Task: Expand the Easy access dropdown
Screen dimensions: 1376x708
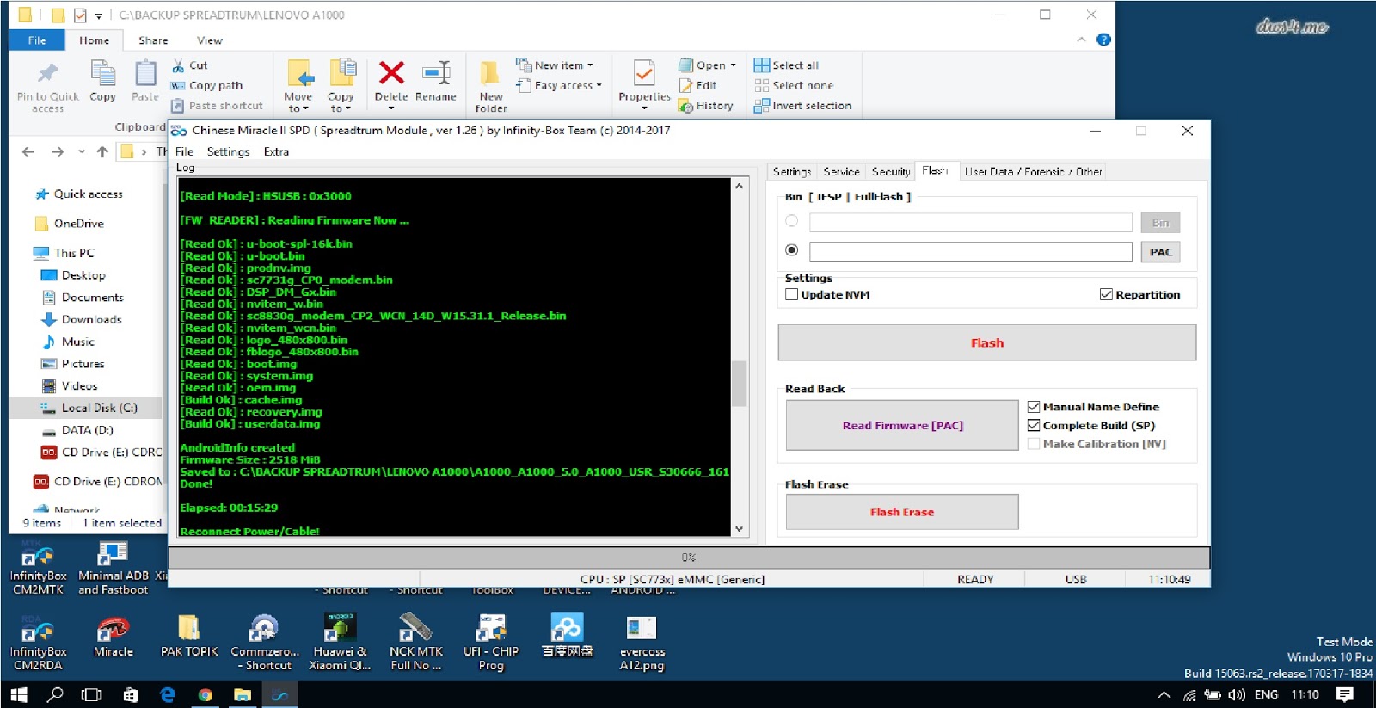Action: (599, 86)
